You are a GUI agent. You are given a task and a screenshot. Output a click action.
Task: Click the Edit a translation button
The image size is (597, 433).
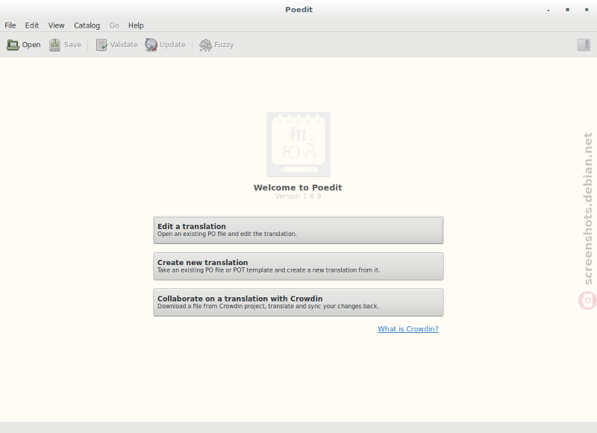298,230
